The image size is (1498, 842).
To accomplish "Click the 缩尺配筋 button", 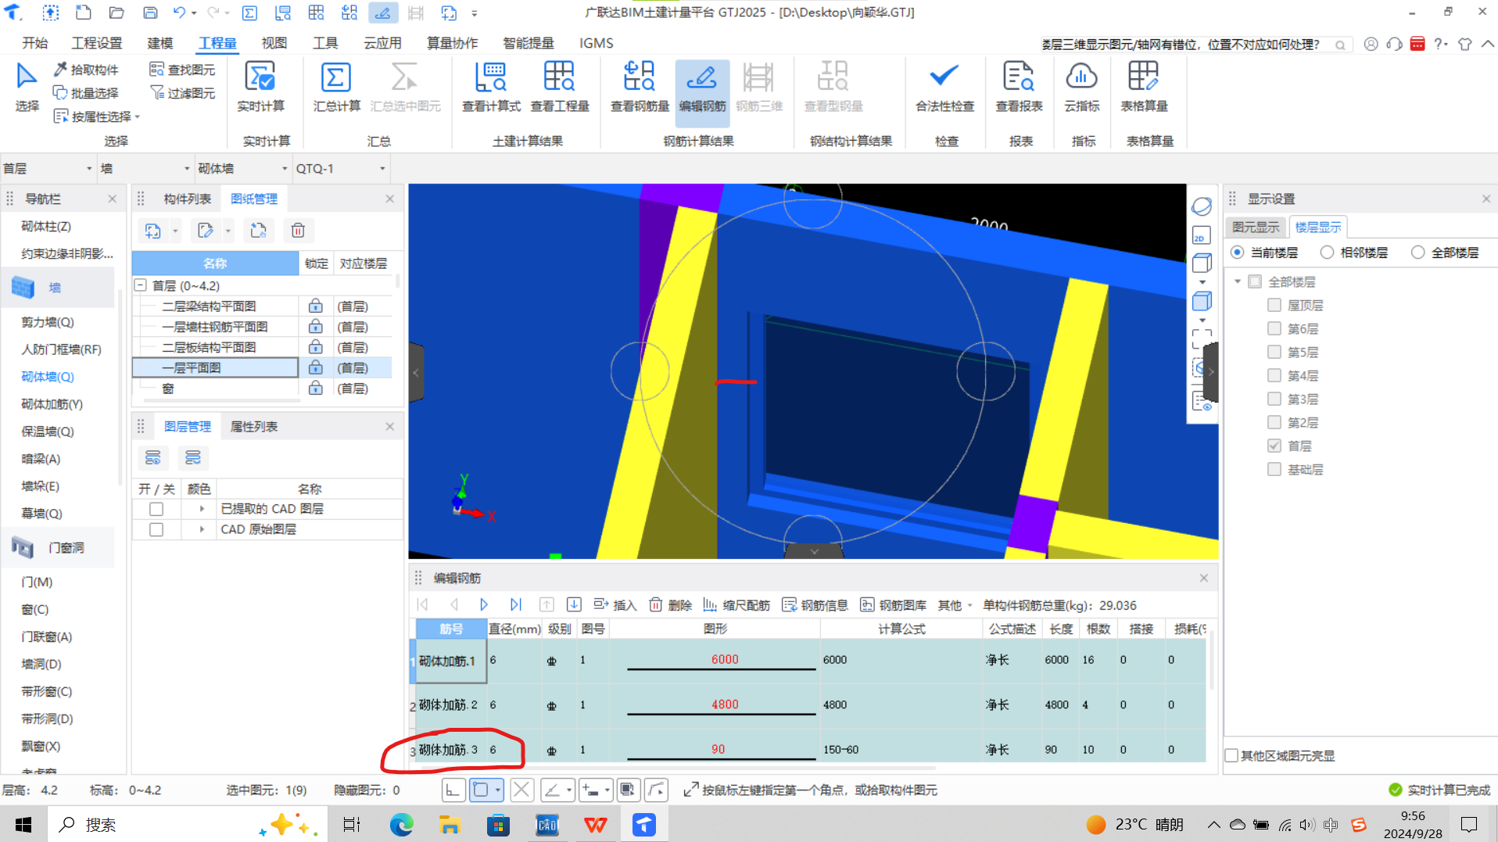I will click(x=736, y=605).
